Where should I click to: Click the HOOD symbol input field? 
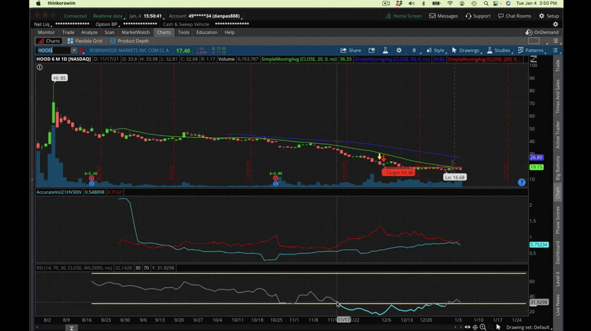pos(54,50)
